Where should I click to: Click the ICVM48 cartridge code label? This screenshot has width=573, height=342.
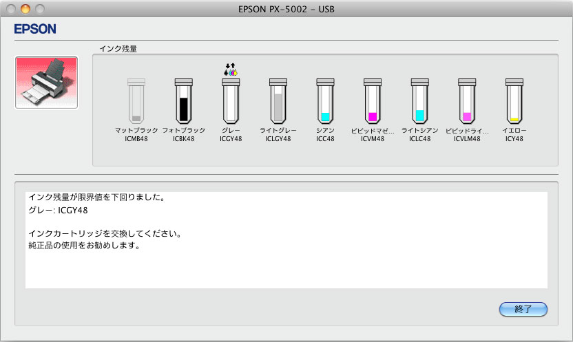(x=373, y=139)
